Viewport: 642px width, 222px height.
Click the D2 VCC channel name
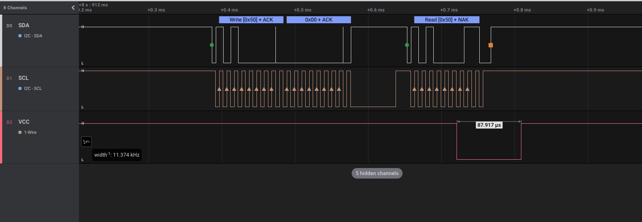click(x=24, y=122)
